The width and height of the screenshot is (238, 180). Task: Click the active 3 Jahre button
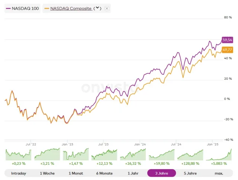pyautogui.click(x=161, y=173)
